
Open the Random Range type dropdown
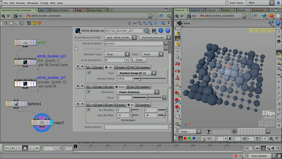(137, 73)
